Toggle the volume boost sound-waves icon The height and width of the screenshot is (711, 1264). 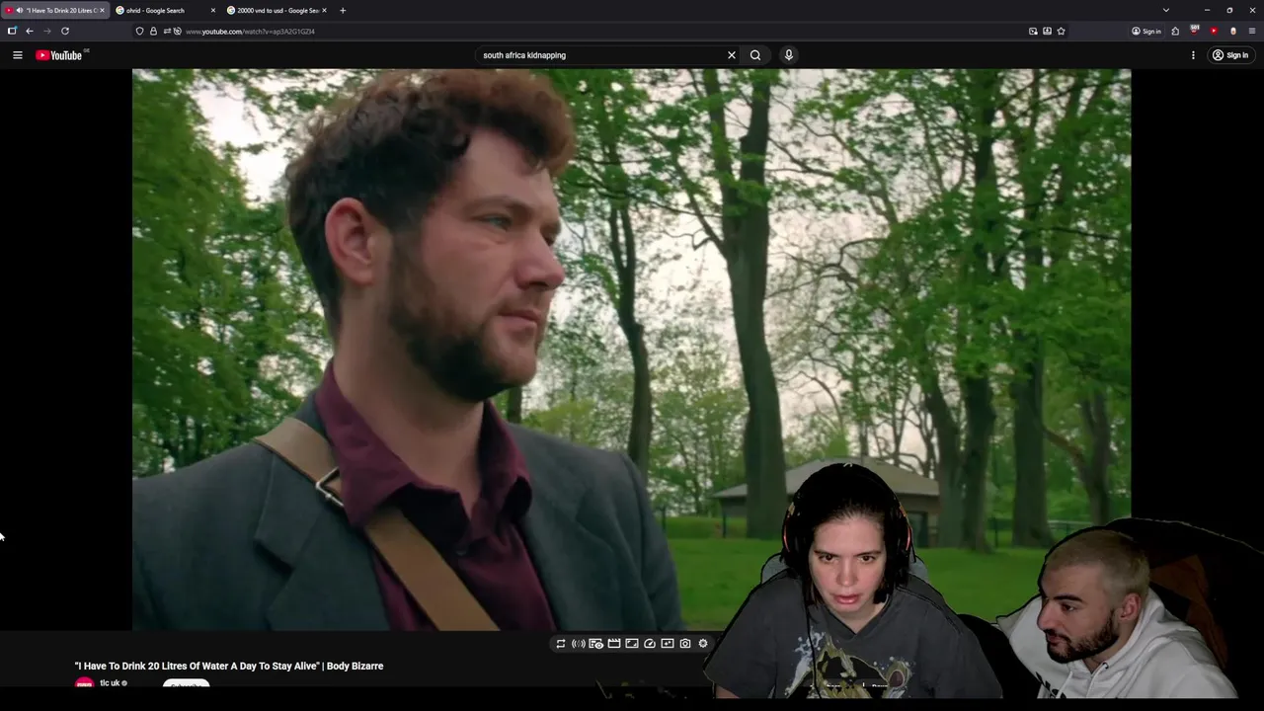579,644
